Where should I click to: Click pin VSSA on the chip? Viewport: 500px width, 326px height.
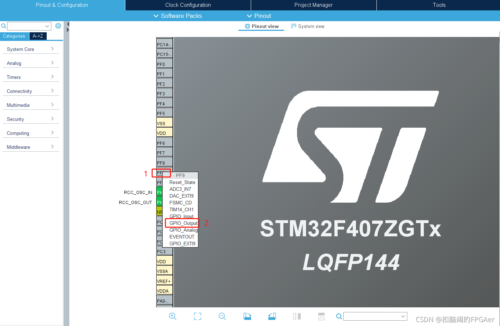pos(165,271)
